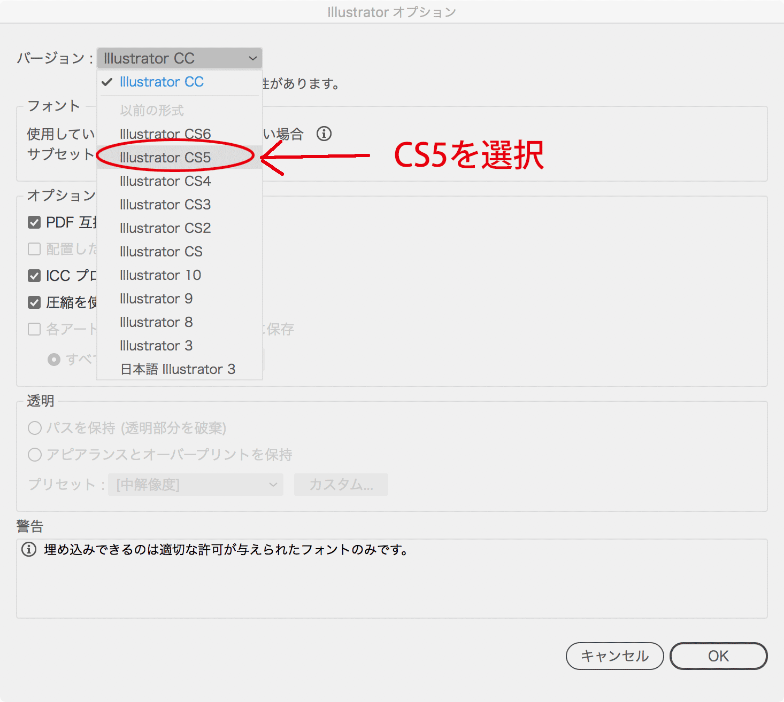Open the バージョン dropdown

tap(180, 58)
